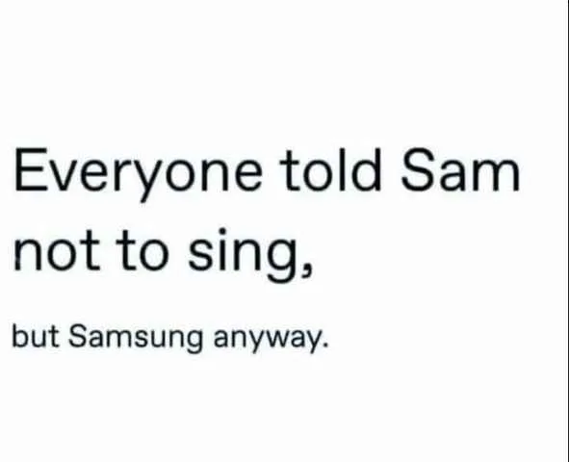Click the letter "g" in "sing"

tap(278, 259)
